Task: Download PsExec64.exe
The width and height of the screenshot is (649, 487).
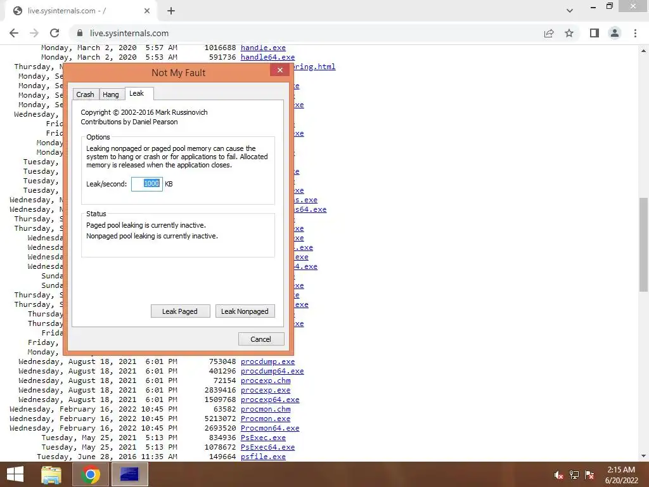Action: tap(268, 447)
